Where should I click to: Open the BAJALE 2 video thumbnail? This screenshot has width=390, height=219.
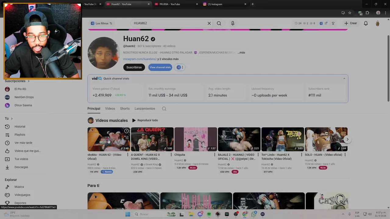coord(239,139)
